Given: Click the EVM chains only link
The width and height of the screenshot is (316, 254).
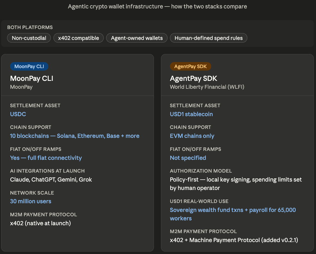Looking at the screenshot, I should 192,136.
